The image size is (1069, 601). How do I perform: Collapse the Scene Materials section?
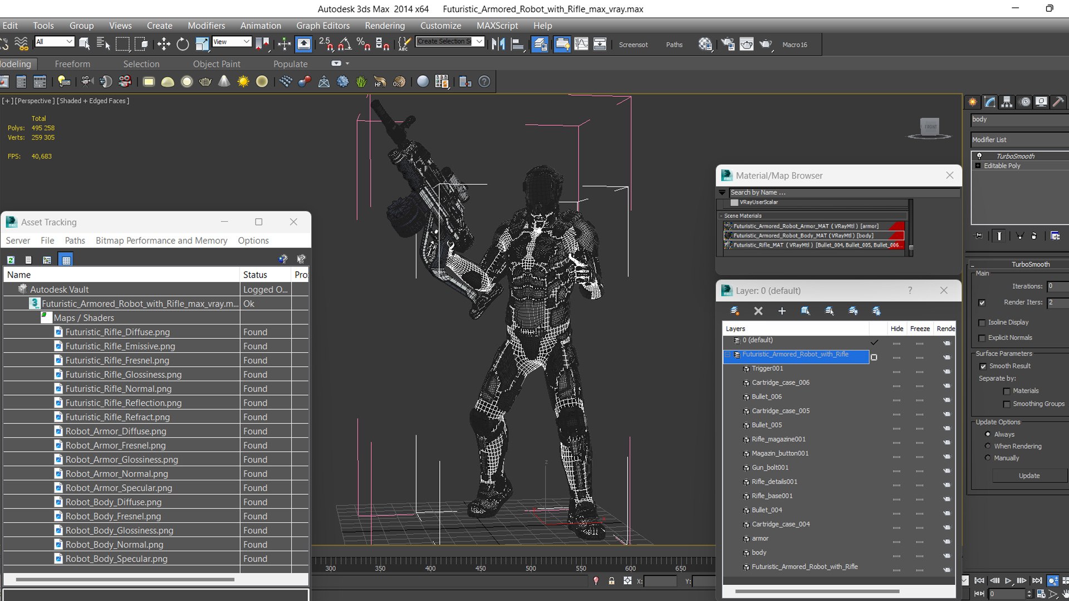721,216
